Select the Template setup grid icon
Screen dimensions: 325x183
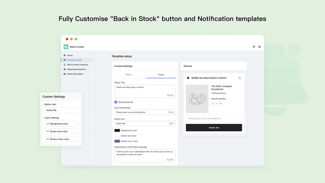coord(64,60)
